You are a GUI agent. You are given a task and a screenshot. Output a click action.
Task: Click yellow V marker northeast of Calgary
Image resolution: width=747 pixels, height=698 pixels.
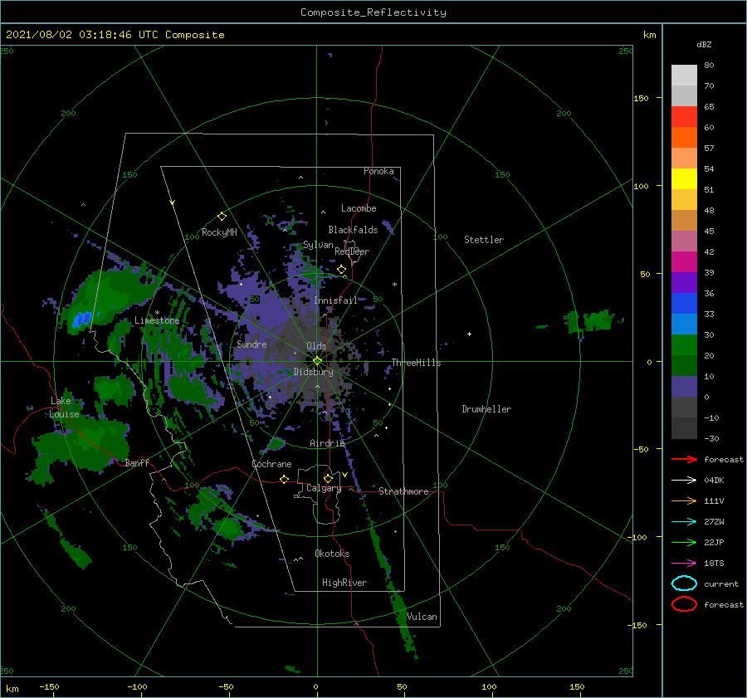pyautogui.click(x=344, y=475)
